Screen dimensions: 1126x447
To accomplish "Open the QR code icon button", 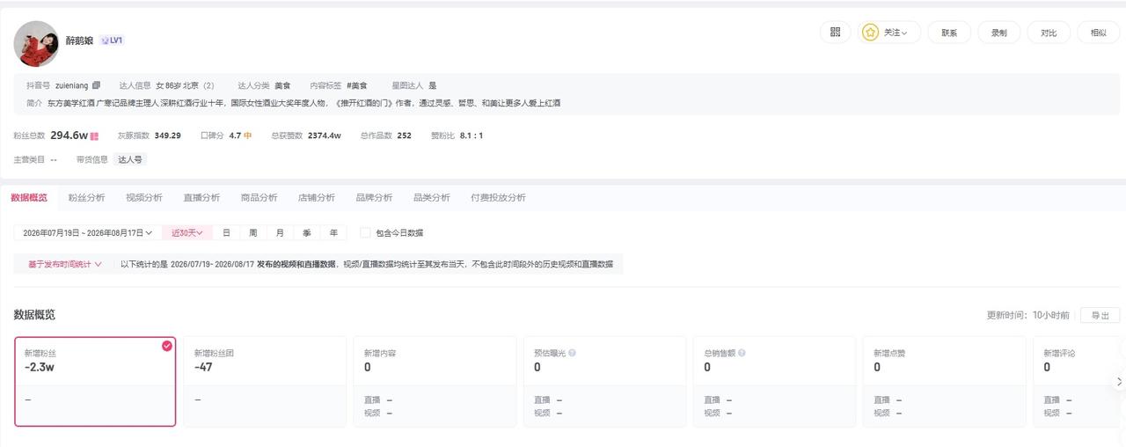I will coord(835,32).
